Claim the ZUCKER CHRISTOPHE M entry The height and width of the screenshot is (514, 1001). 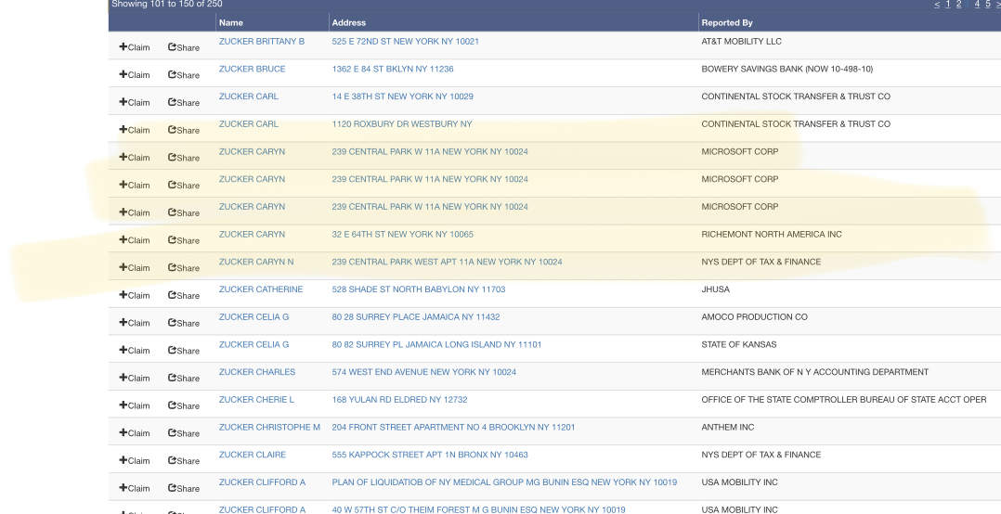pos(135,432)
